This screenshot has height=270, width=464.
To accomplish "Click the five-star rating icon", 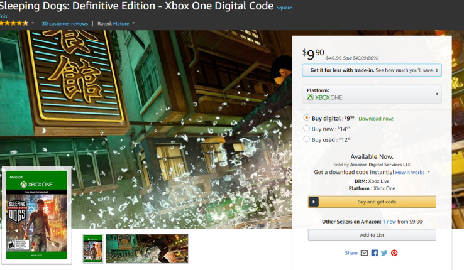I will 14,23.
